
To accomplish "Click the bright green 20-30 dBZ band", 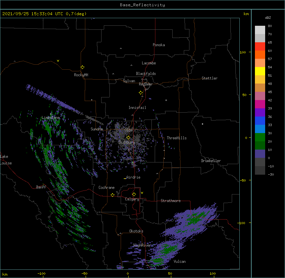I will click(260, 137).
